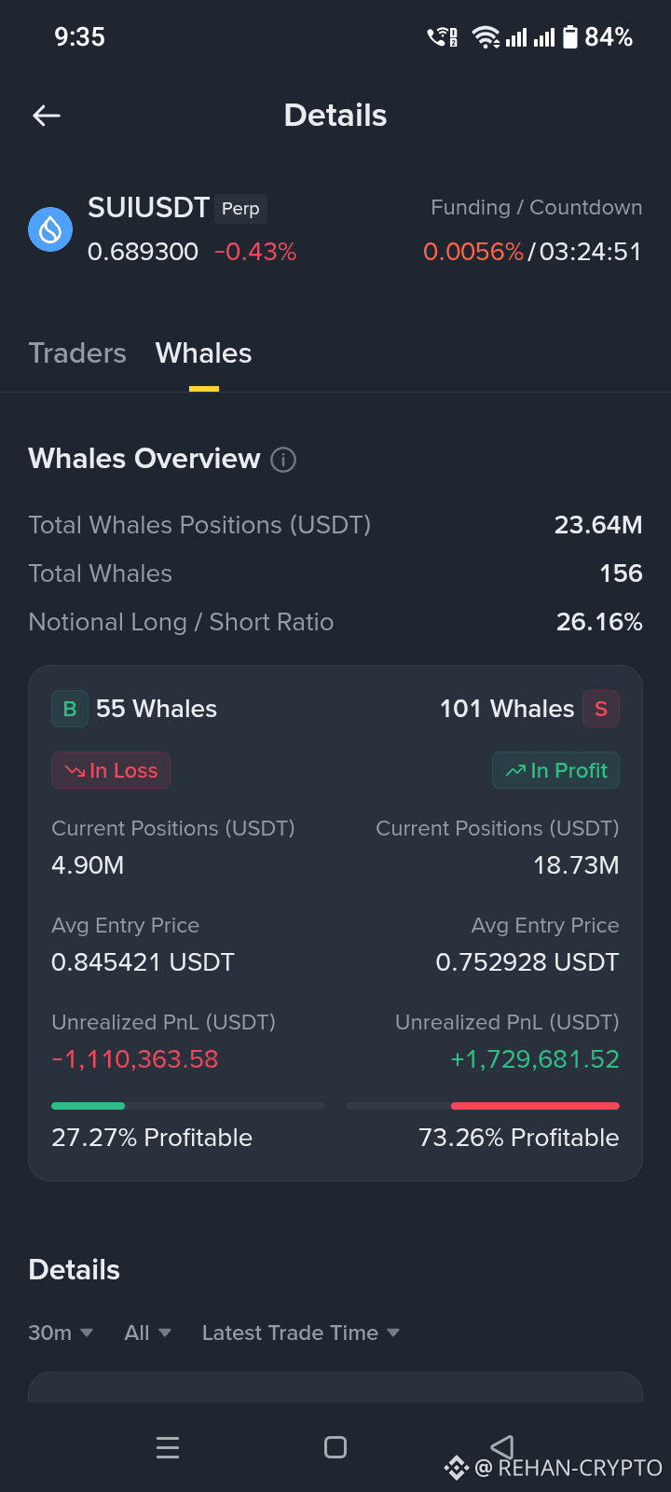Open Latest Trade Time sort dropdown
The image size is (671, 1492).
coord(301,1333)
